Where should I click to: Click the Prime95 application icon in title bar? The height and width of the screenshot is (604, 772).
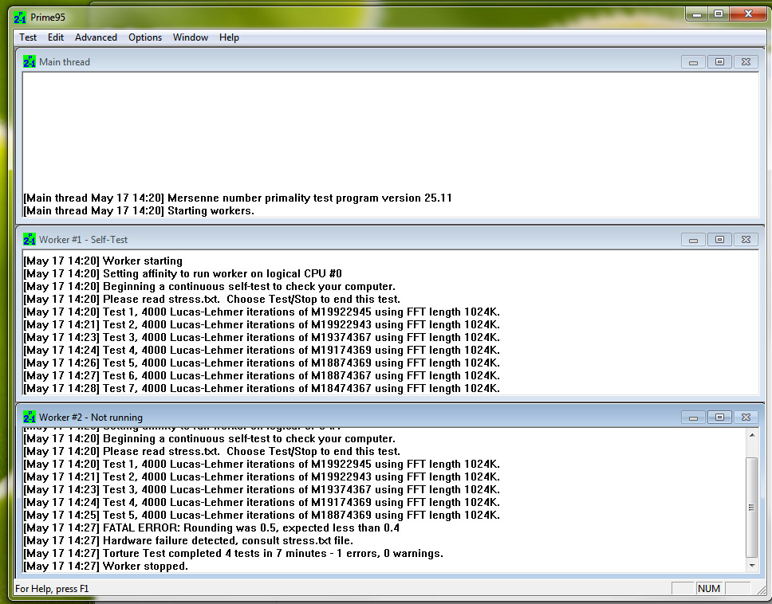click(x=20, y=18)
